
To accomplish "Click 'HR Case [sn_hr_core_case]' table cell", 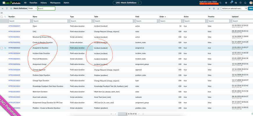I will [x=104, y=103].
